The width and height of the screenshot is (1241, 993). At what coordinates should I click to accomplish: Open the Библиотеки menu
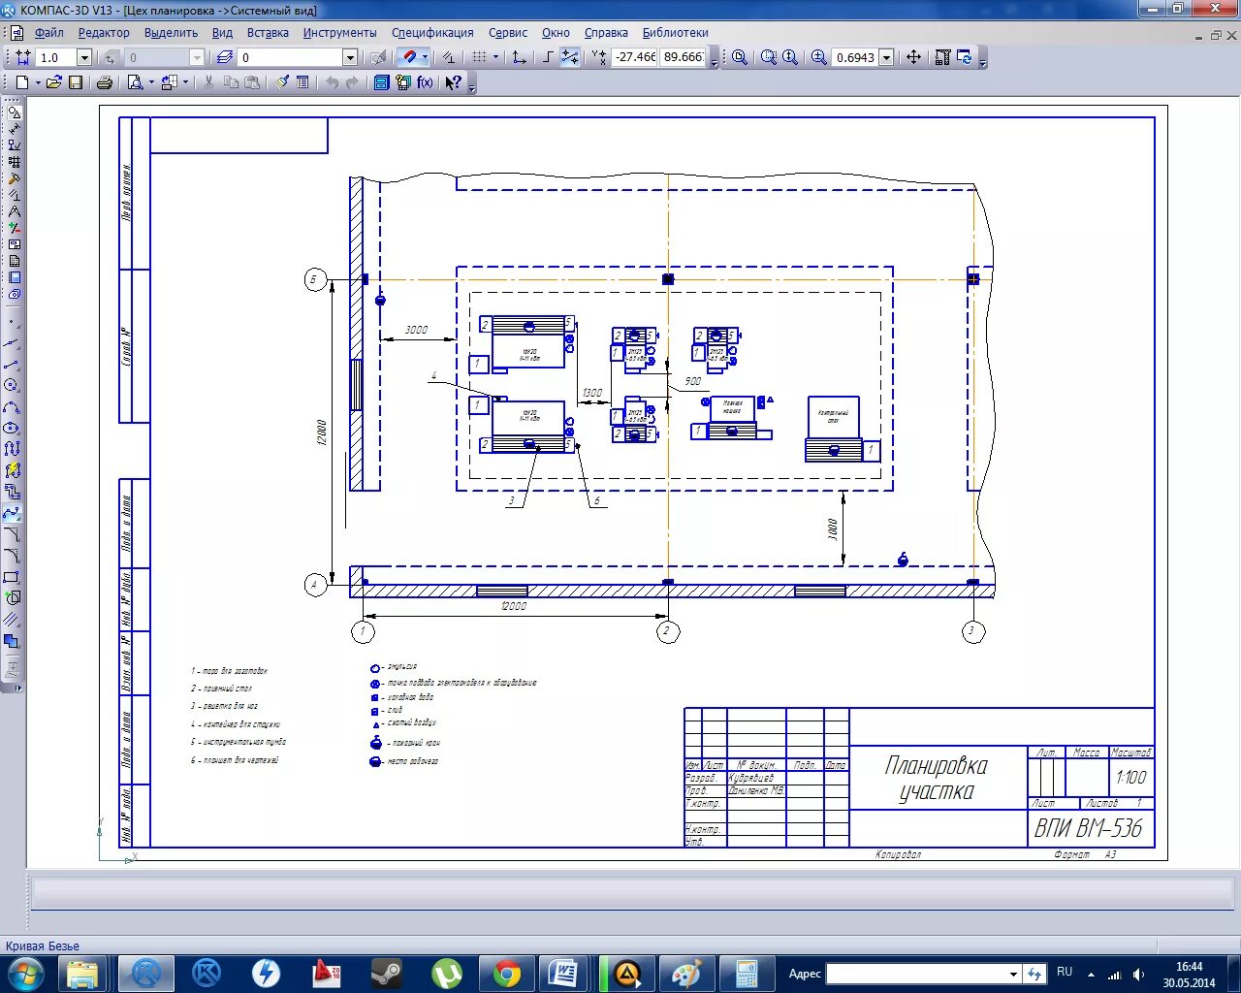tap(675, 32)
